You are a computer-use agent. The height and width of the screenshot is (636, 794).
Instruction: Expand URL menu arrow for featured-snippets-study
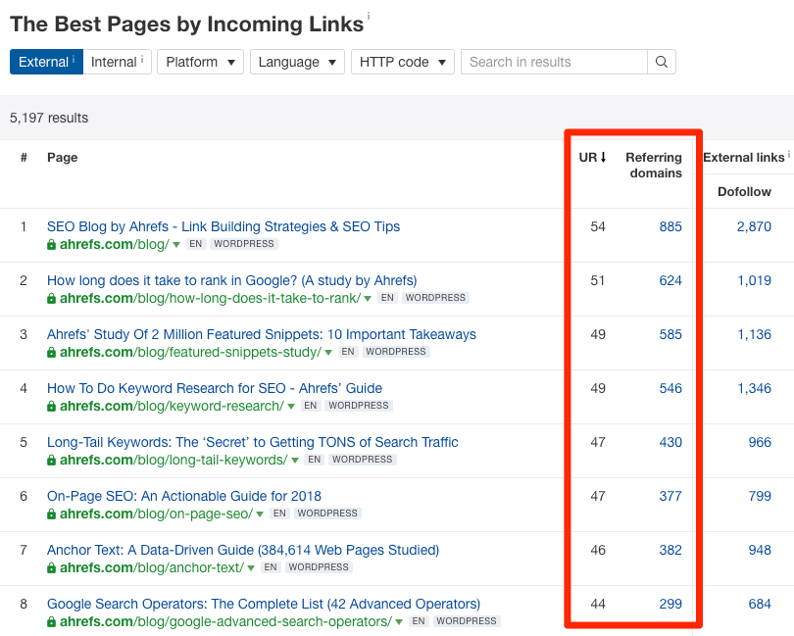point(328,353)
